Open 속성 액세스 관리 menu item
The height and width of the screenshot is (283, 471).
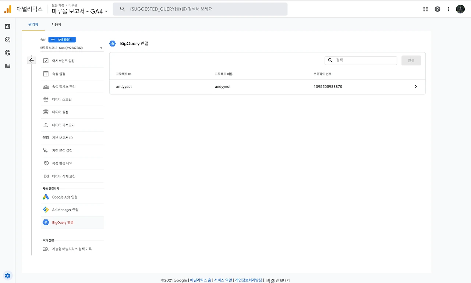coord(72,87)
